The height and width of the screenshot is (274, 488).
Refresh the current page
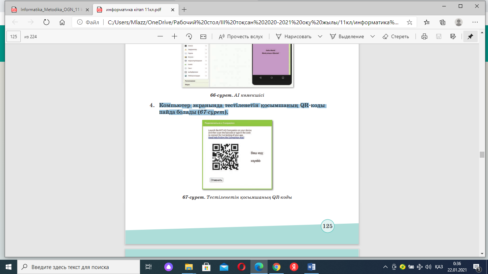46,22
